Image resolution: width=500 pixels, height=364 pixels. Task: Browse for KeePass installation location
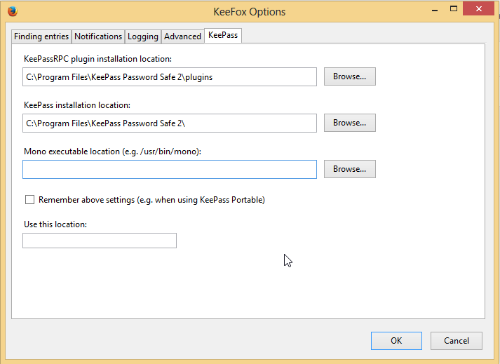[349, 123]
